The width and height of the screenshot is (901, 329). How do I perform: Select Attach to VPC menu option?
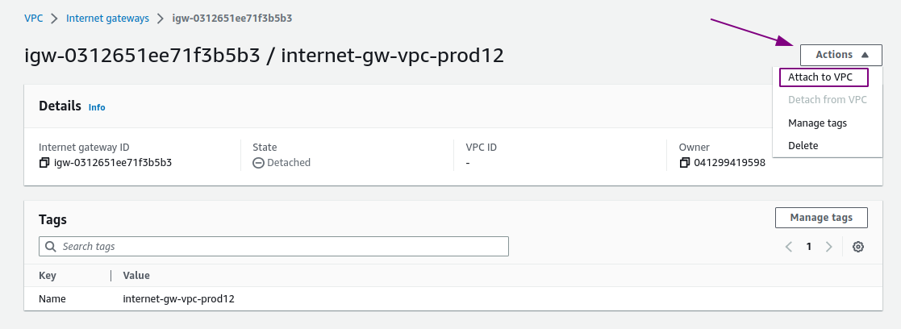[x=824, y=77]
